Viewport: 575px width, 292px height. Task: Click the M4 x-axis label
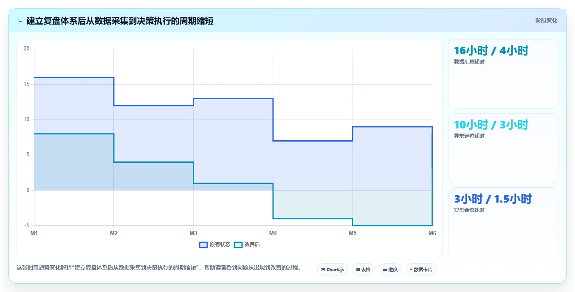pyautogui.click(x=273, y=233)
